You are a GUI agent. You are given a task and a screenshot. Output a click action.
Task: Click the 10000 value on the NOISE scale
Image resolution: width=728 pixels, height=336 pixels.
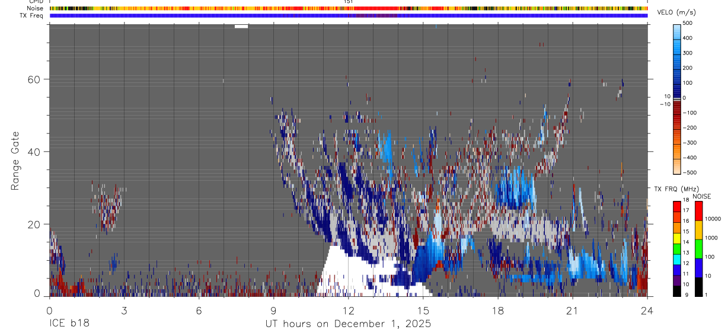tap(713, 218)
